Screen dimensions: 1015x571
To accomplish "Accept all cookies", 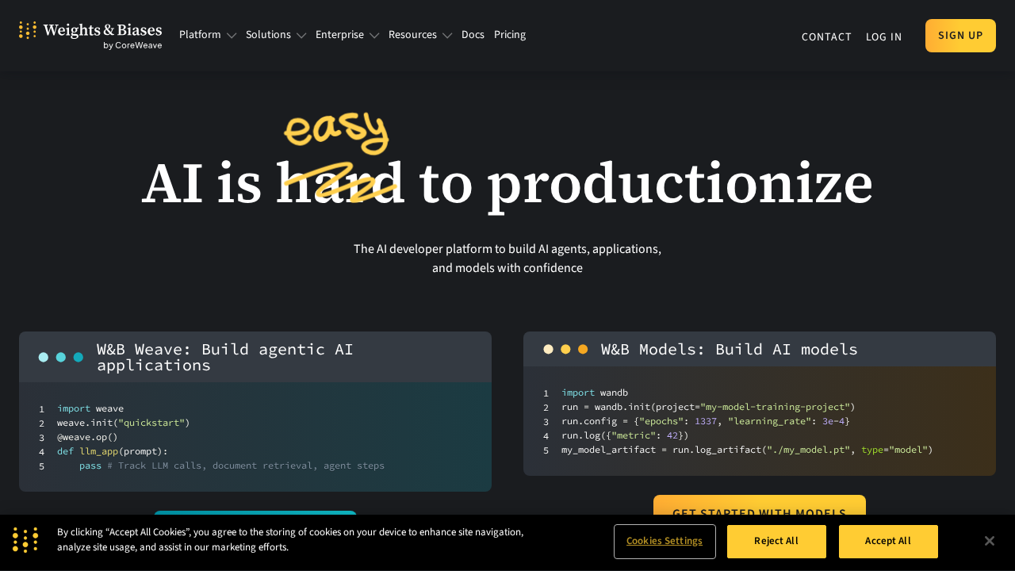I will point(888,541).
